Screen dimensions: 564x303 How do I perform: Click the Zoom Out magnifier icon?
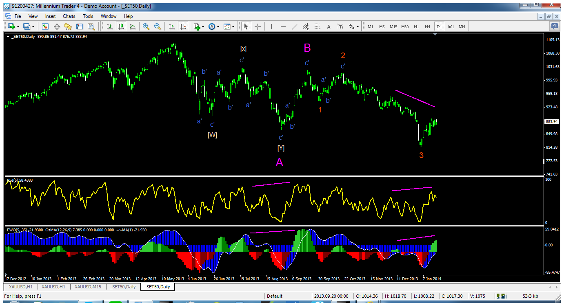[157, 26]
